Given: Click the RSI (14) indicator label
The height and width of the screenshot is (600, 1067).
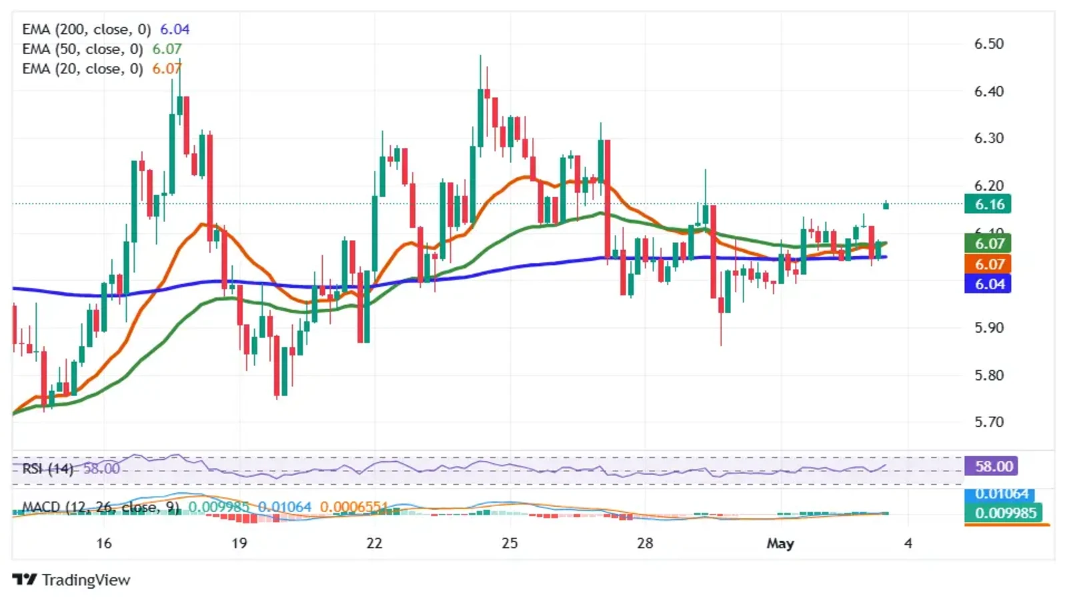Looking at the screenshot, I should [x=47, y=469].
